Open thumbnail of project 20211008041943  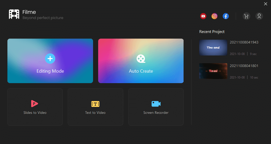[x=213, y=48]
